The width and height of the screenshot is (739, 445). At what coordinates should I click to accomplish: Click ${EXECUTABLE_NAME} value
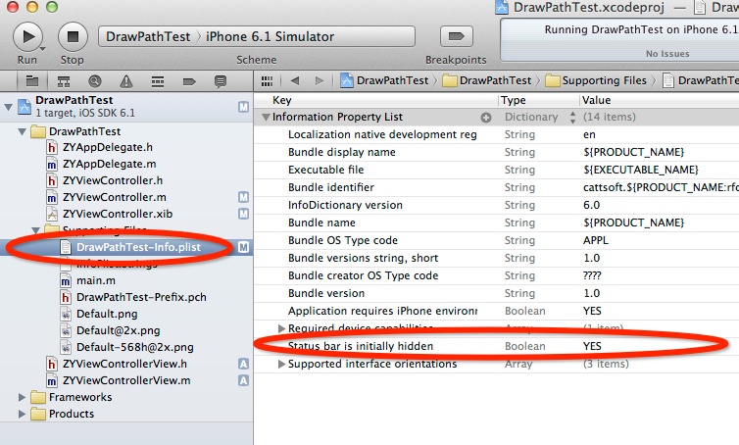tap(640, 170)
